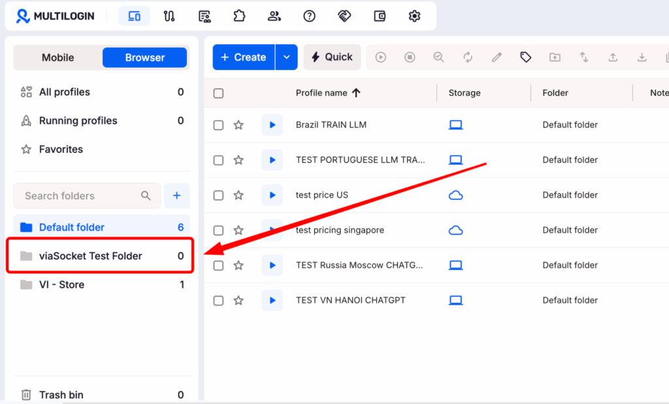Viewport: 669px width, 404px height.
Task: Favorite the TEST PORTUGUESE LLM profile star
Action: 238,160
